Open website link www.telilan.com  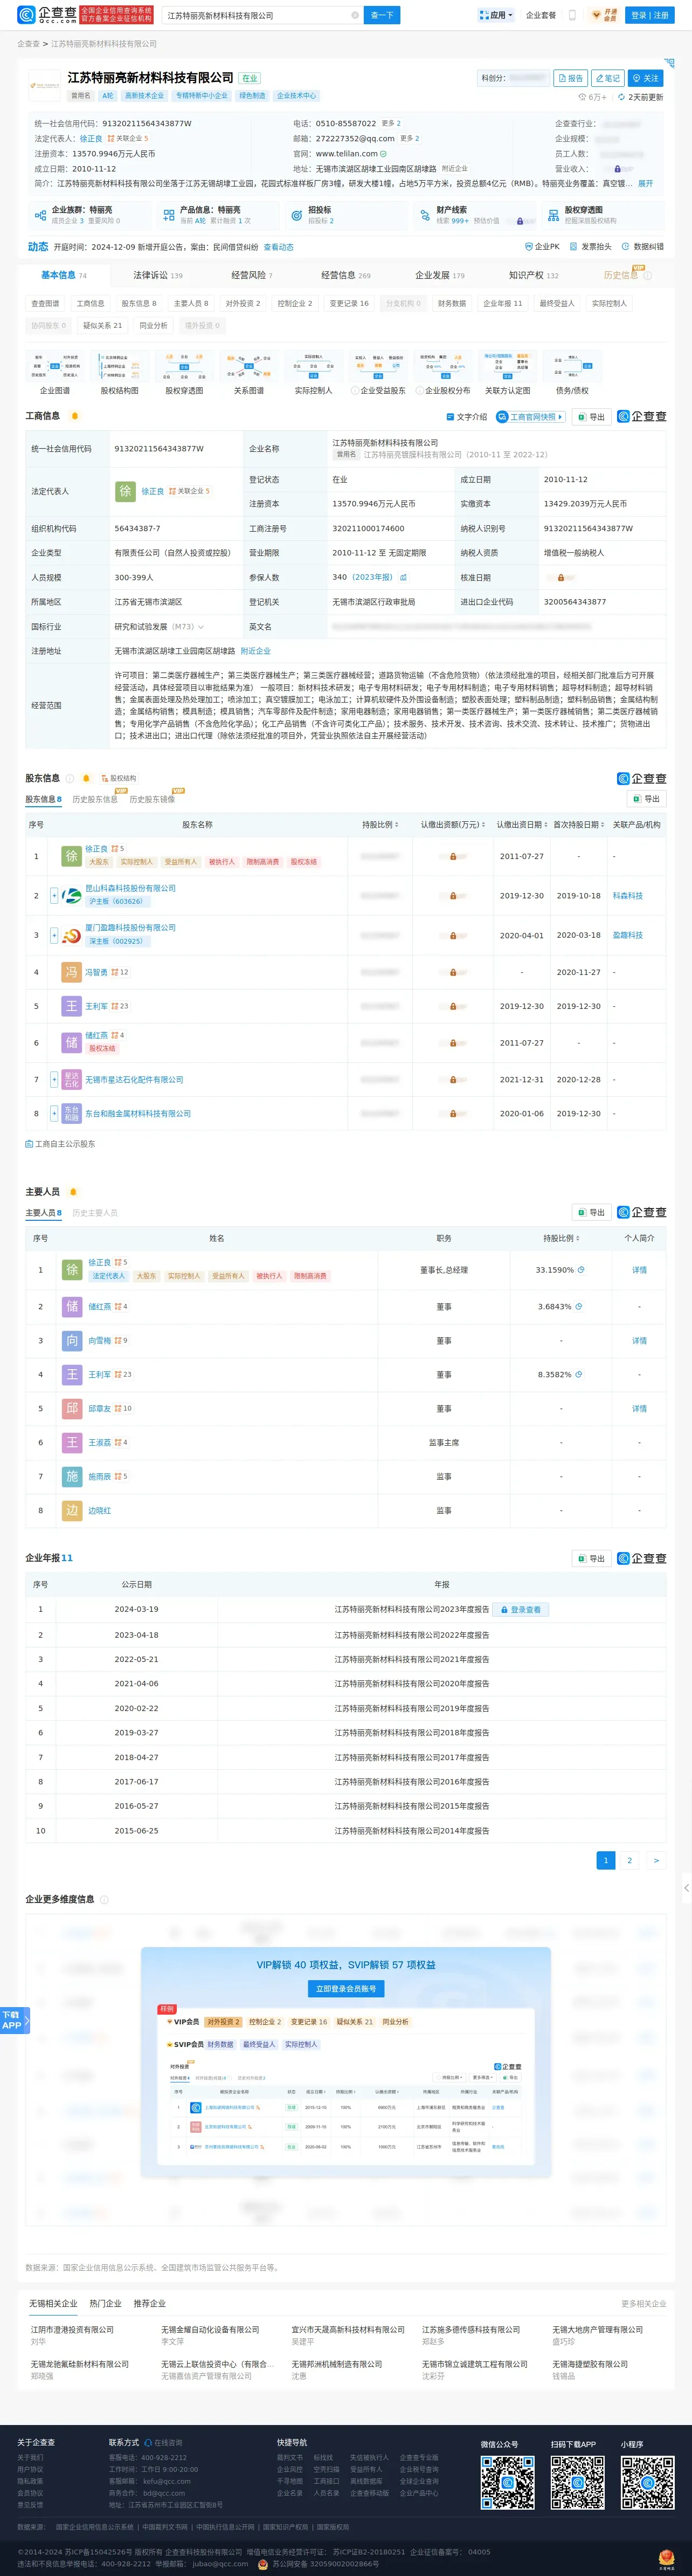click(x=346, y=154)
